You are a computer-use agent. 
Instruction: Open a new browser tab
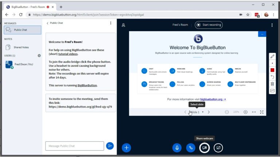pos(61,7)
